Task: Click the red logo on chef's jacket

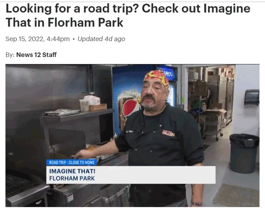Action: coord(168,133)
